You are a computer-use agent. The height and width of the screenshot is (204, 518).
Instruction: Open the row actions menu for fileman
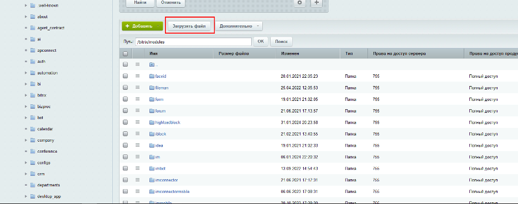[x=137, y=88]
